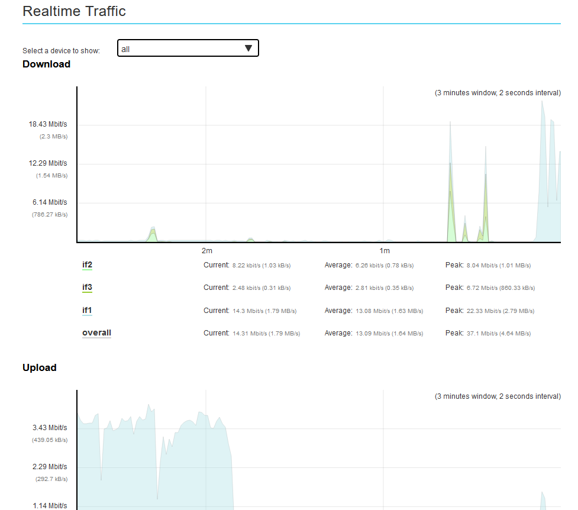Click the "Select a device to show" label
Viewport: 578px width, 510px height.
[61, 51]
